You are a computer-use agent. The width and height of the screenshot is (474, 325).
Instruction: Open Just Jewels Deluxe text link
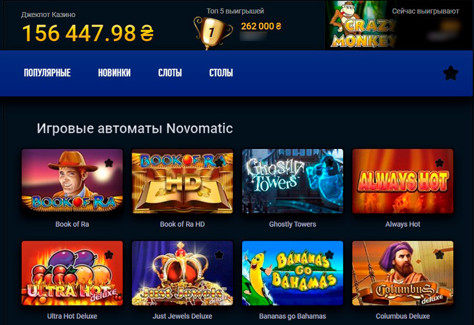[182, 316]
